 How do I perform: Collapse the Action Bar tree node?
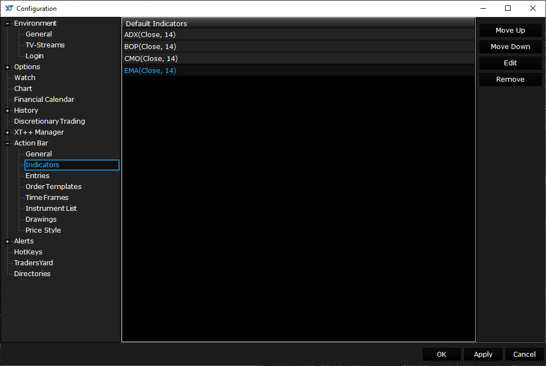click(7, 143)
